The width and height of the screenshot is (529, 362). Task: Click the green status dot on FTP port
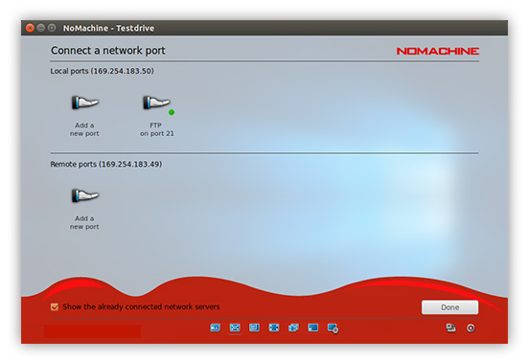pos(172,112)
